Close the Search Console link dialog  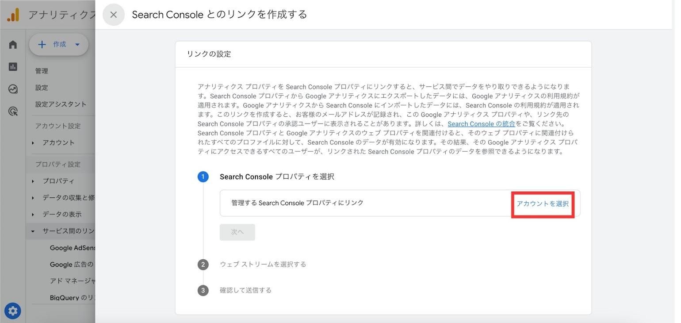pos(114,15)
